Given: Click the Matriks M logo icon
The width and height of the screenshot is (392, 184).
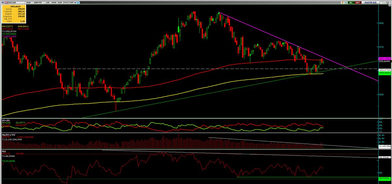Looking at the screenshot, I should (x=3, y=3).
